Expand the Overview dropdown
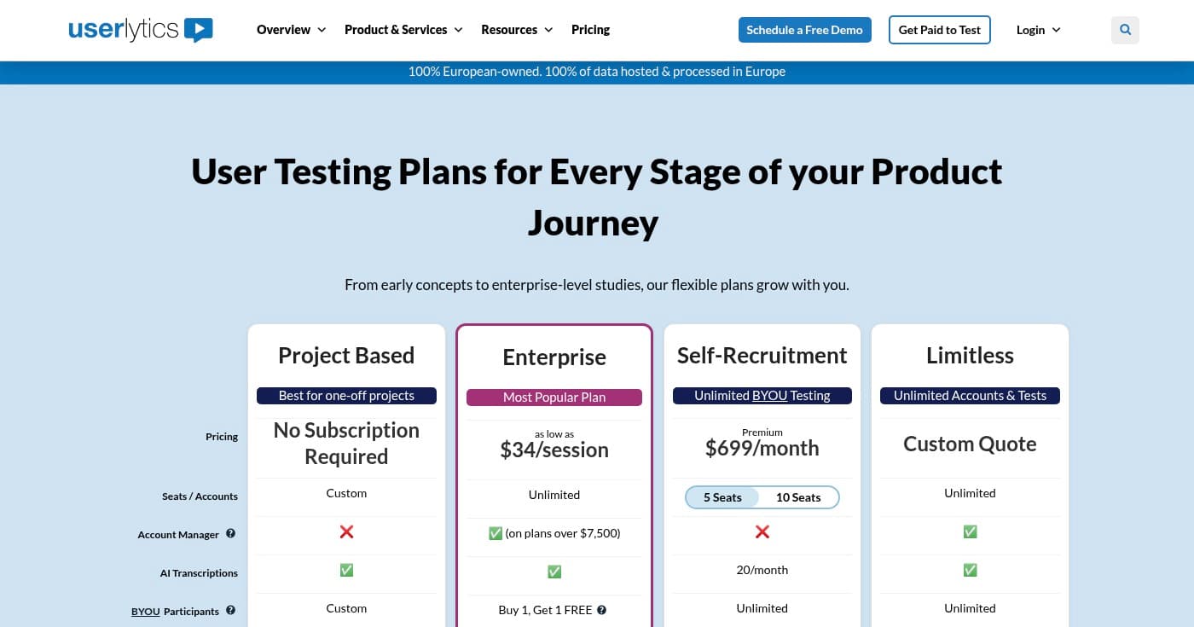Image resolution: width=1194 pixels, height=627 pixels. 284,29
